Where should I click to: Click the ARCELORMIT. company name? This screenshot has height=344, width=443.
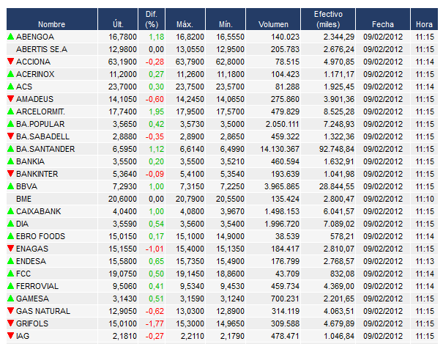40,111
